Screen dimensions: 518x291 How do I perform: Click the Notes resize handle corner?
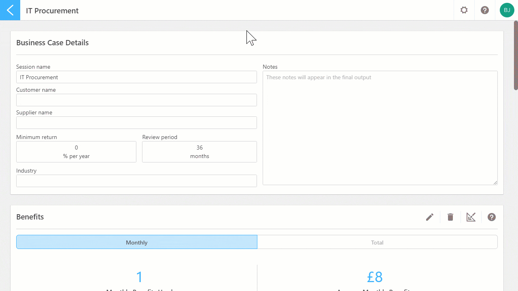(x=495, y=182)
